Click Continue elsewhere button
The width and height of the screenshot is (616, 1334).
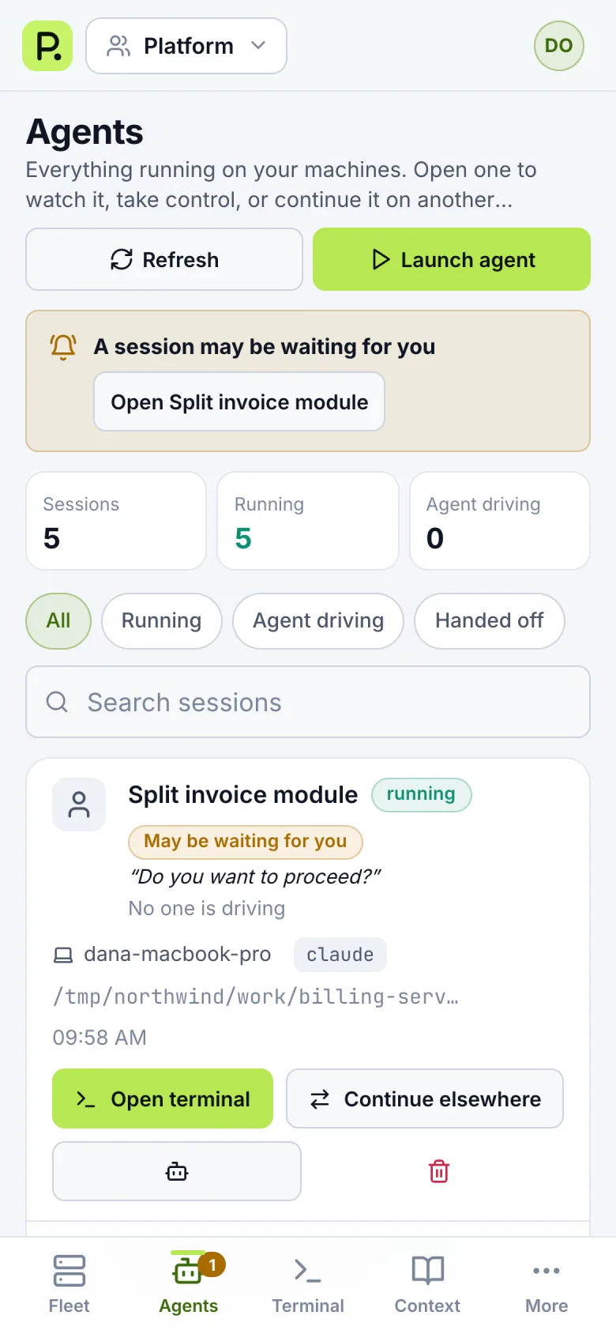click(x=425, y=1098)
